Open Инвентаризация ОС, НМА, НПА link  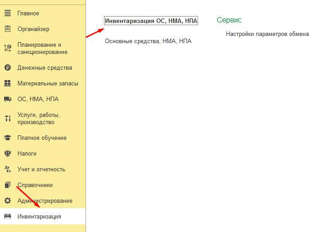[151, 21]
